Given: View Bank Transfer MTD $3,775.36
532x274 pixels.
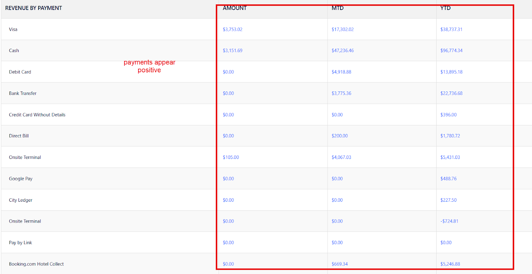Looking at the screenshot, I should pyautogui.click(x=341, y=94).
